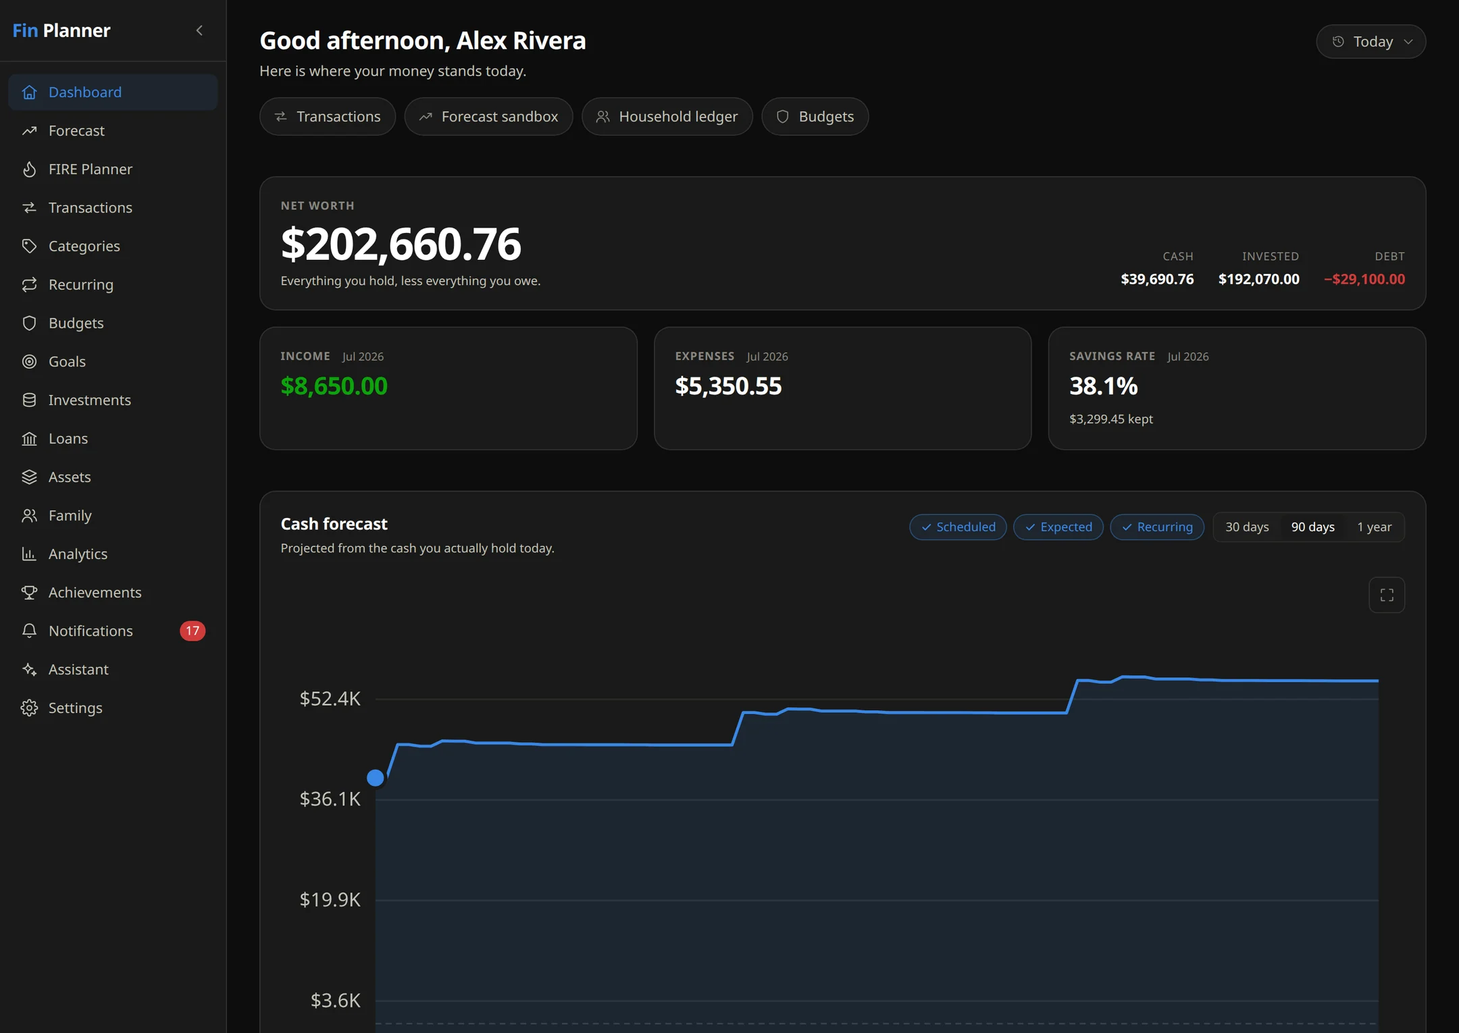Click the cash amount $39,690.76
The image size is (1459, 1033).
point(1157,280)
